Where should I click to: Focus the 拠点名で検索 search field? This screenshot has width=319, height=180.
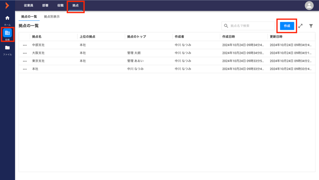pos(248,26)
